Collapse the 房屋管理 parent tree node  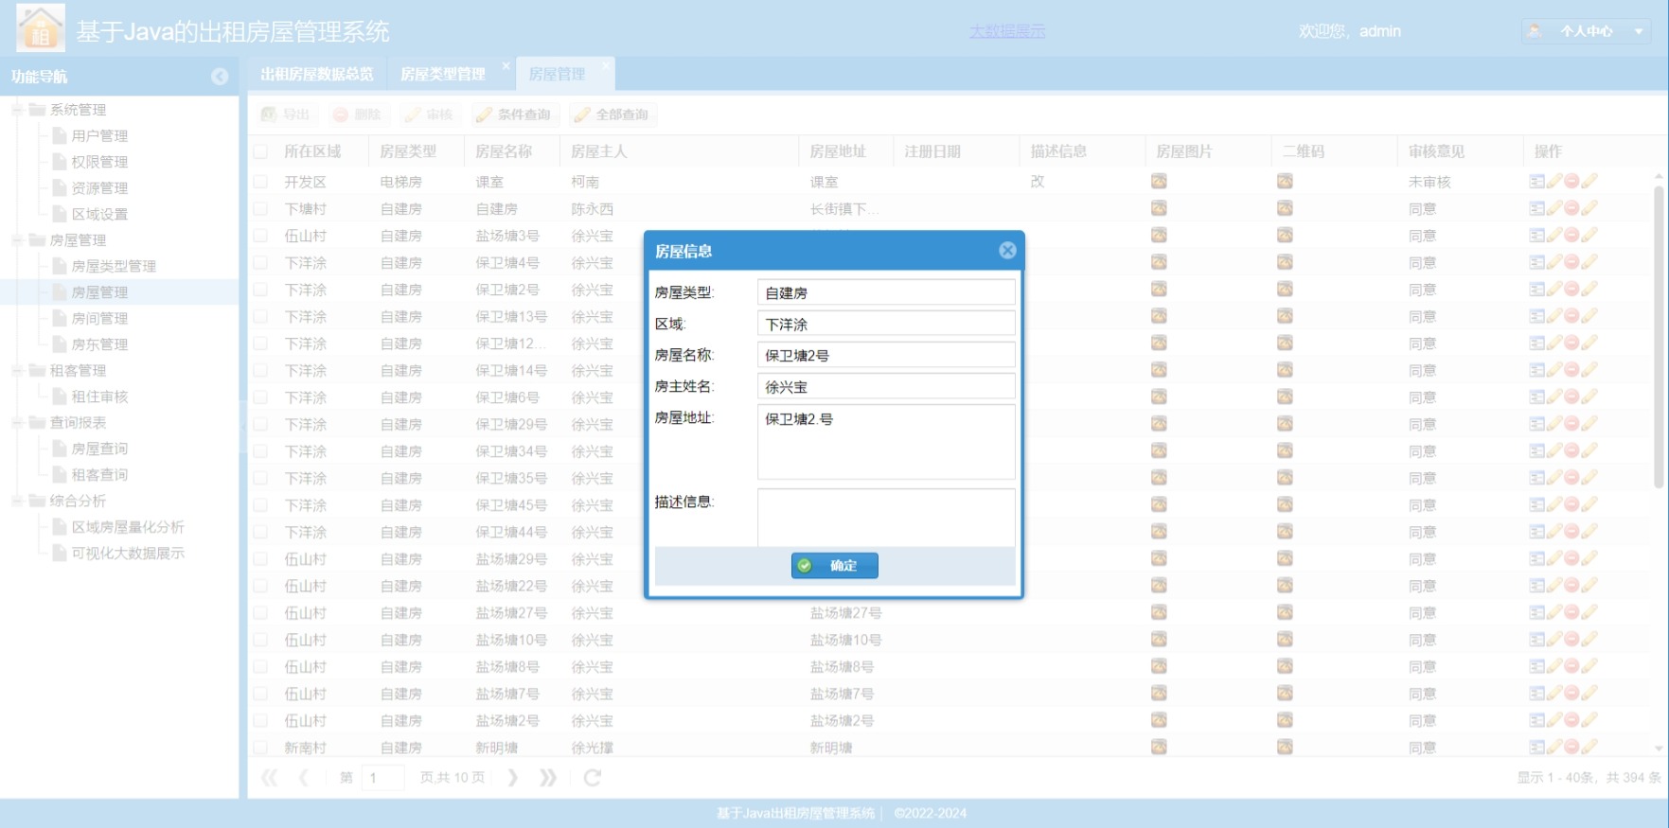[x=17, y=240]
